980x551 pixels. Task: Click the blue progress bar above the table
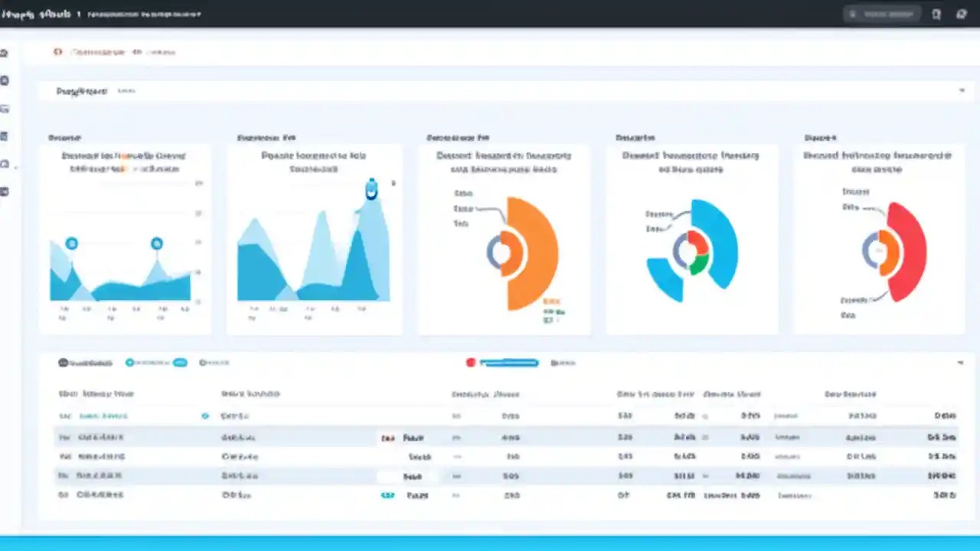tap(508, 362)
